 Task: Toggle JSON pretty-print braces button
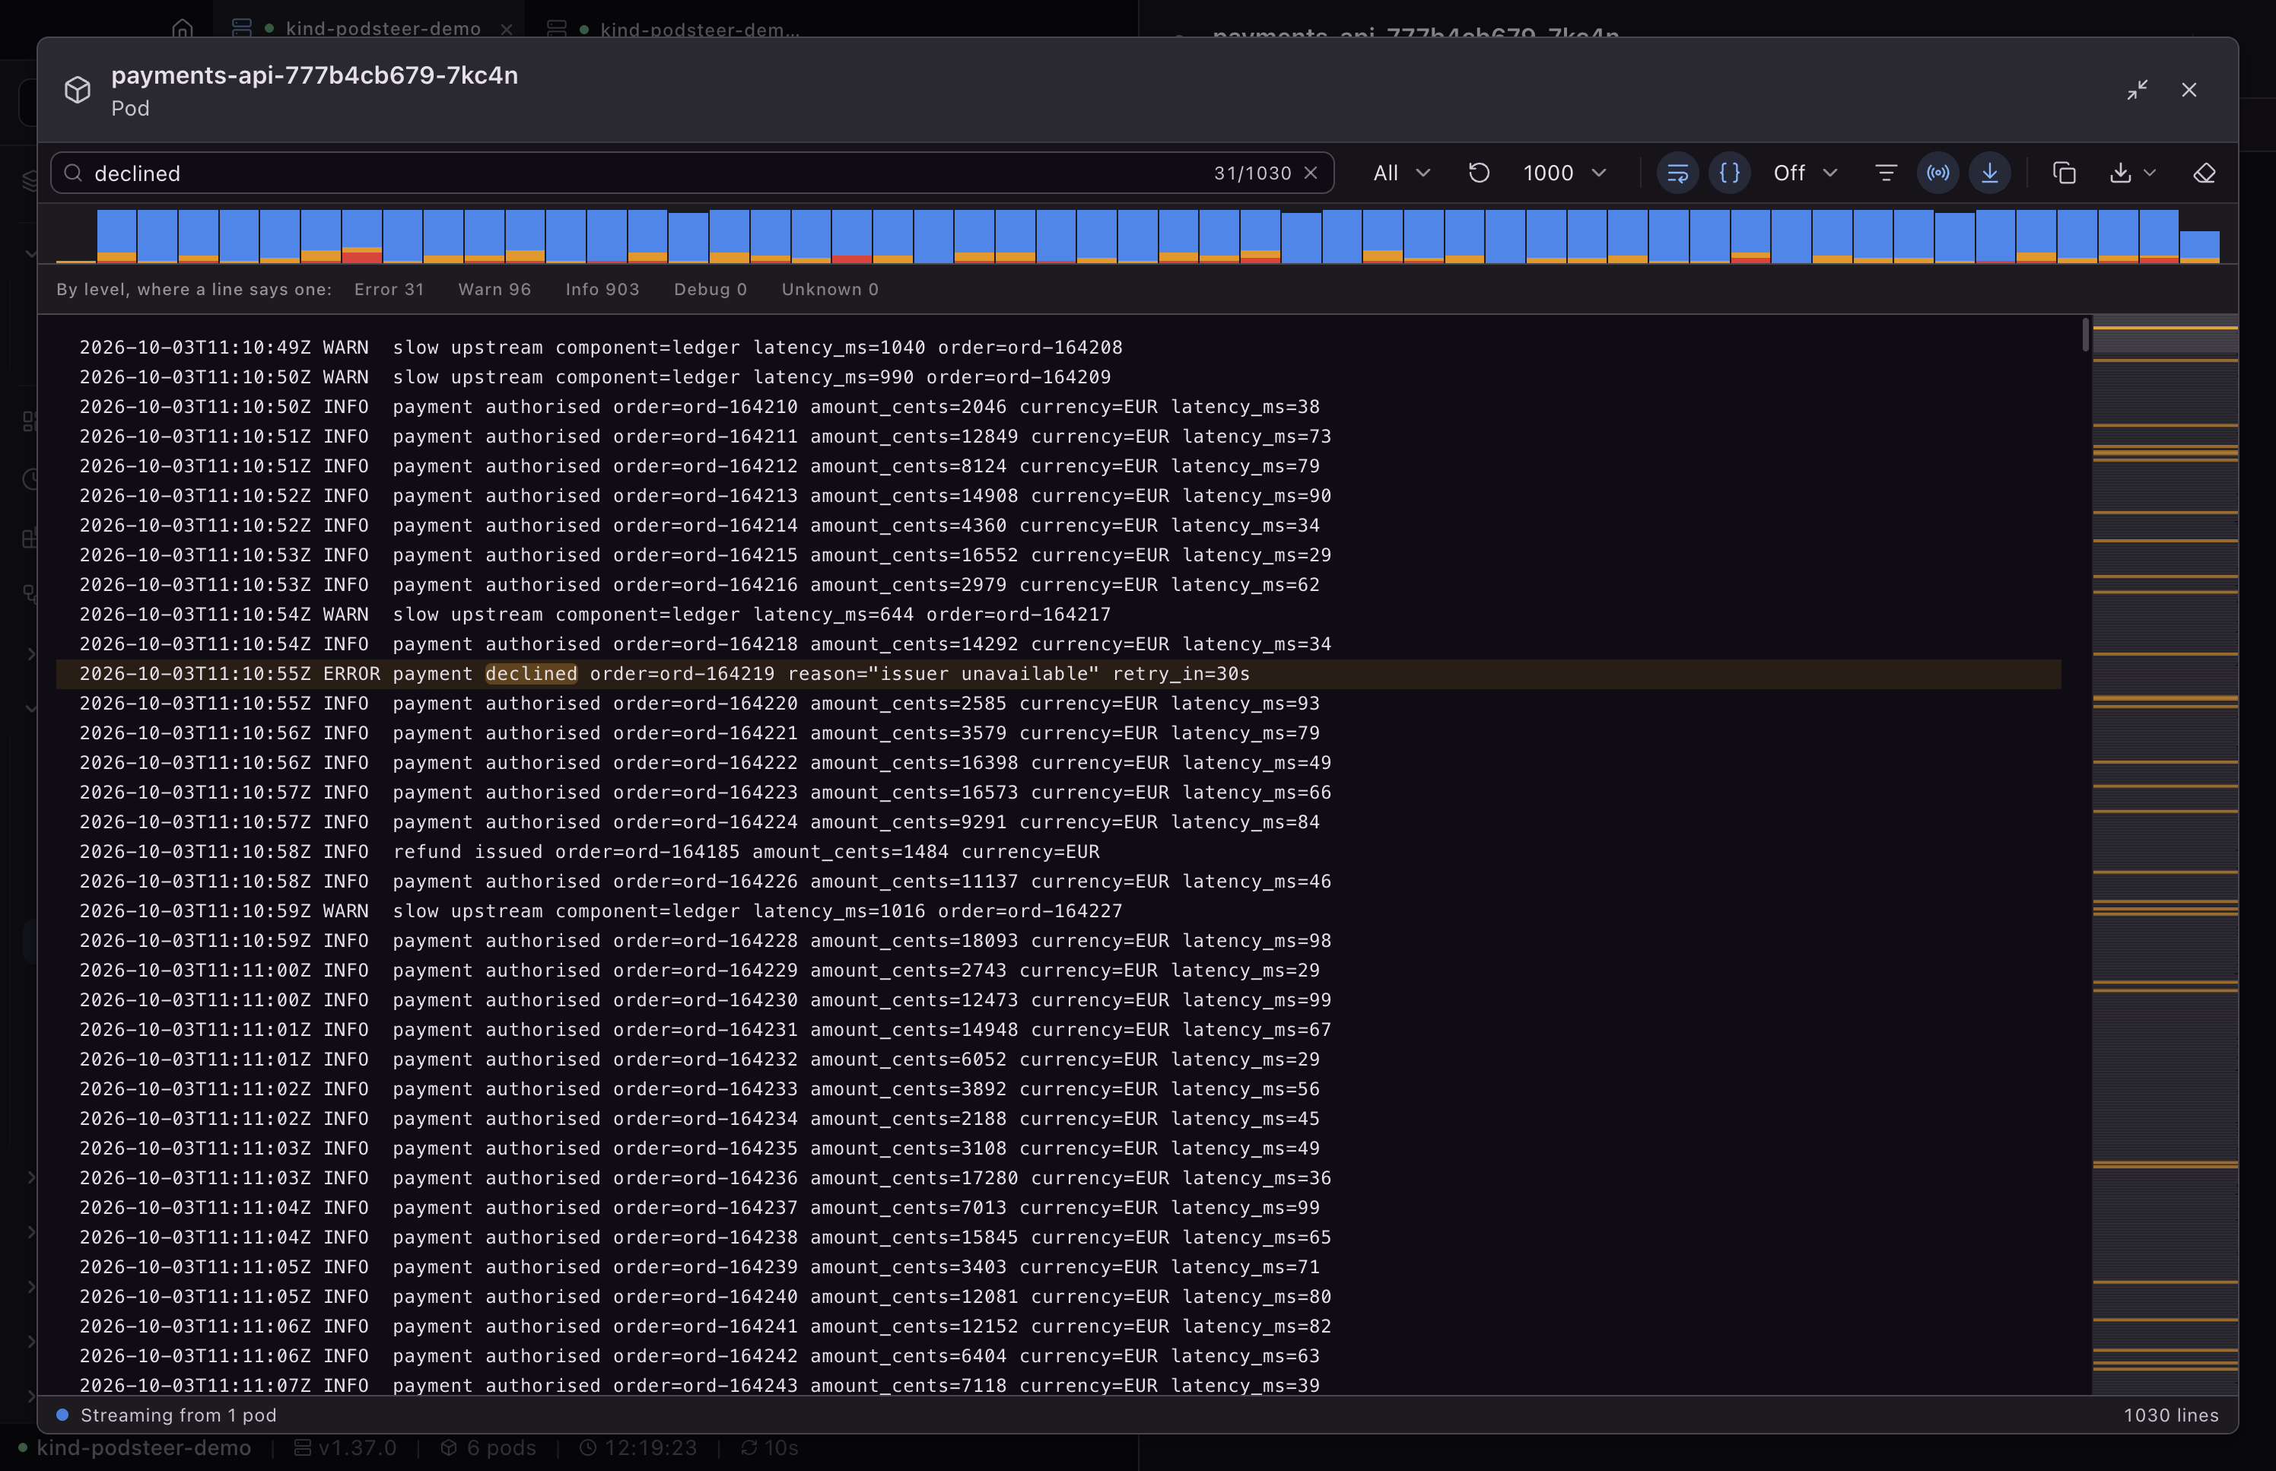pos(1729,173)
